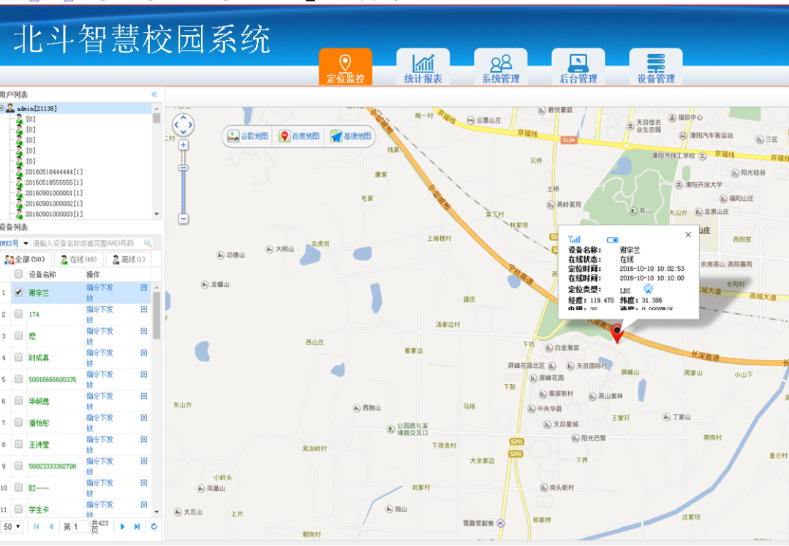
Task: Switch to 高德地图 Gaode map
Action: click(x=351, y=136)
